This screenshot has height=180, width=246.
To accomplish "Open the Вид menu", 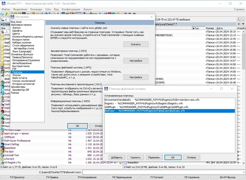I will point(56,9).
